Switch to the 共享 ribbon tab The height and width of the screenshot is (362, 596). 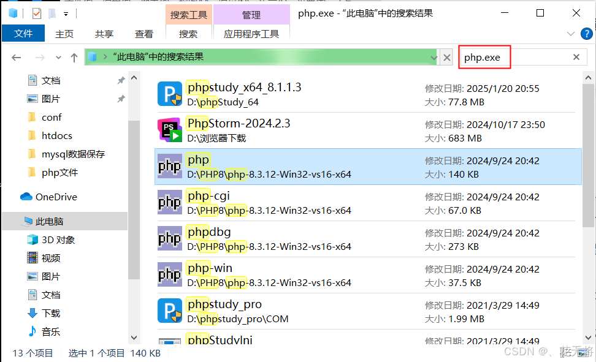point(104,34)
